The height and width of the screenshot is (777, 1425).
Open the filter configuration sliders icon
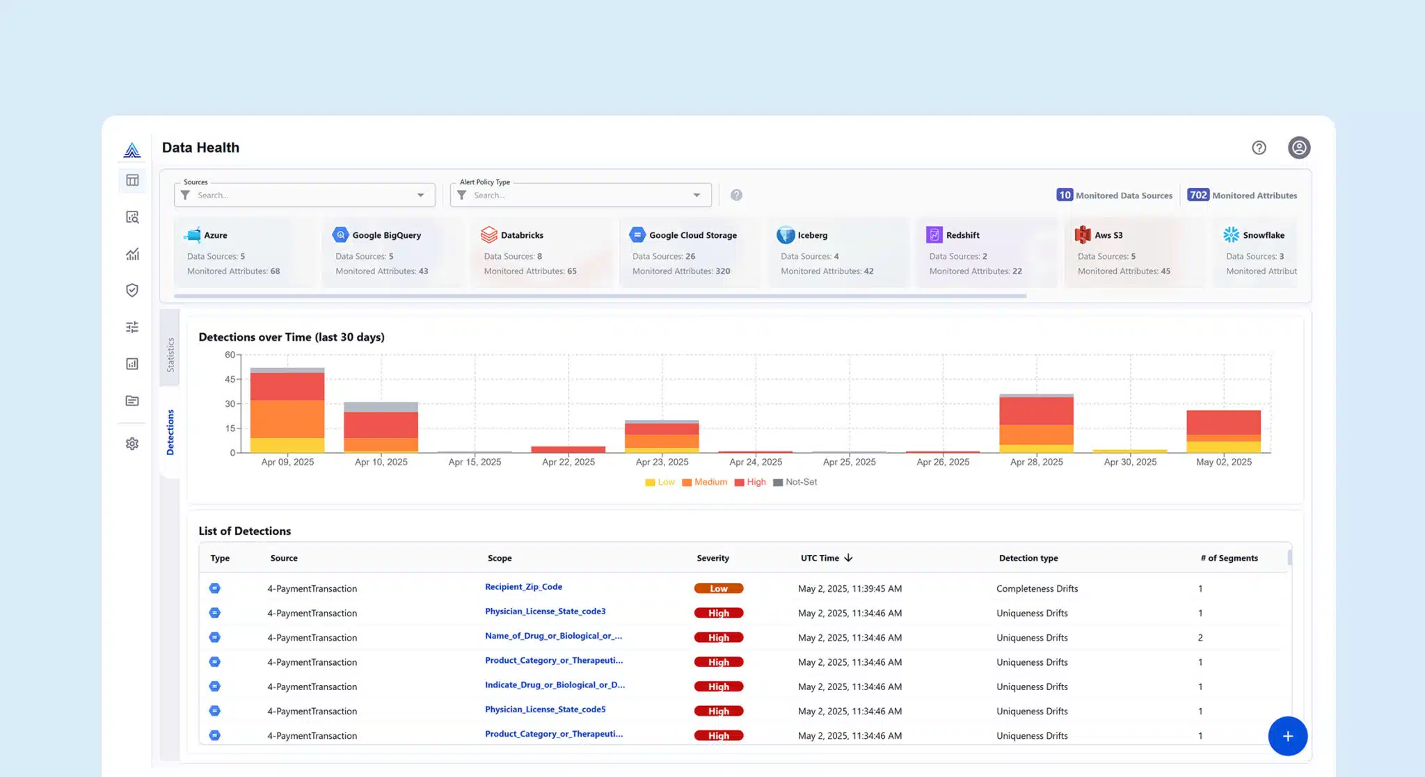132,326
